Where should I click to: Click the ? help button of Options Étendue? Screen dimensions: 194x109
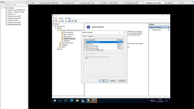point(119,32)
